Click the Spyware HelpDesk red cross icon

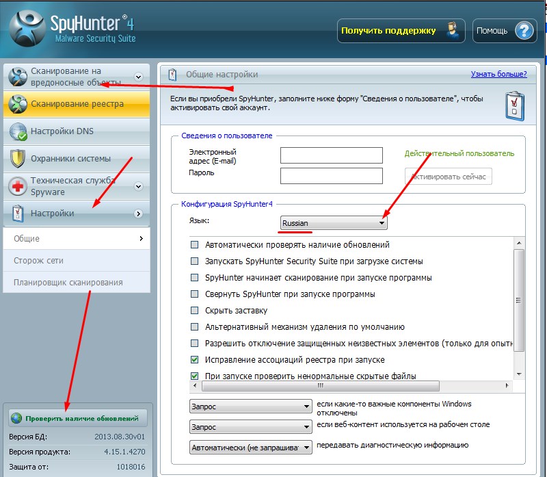point(18,185)
